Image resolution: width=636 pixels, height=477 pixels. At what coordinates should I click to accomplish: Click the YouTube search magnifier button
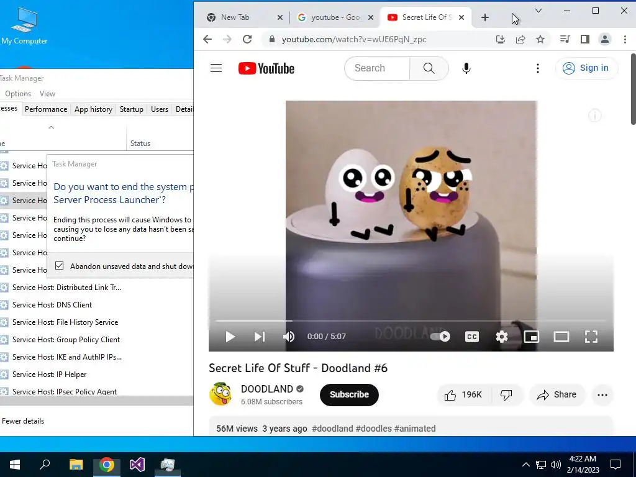tap(429, 68)
